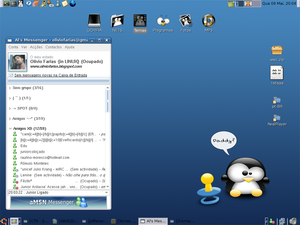Click the contact list scrollbar thumb
The width and height of the screenshot is (300, 225).
pos(108,101)
